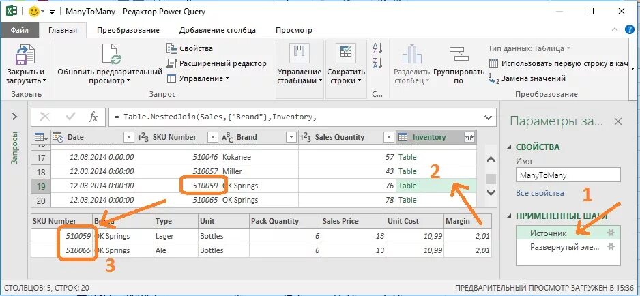Open the Все свойства link
The width and height of the screenshot is (640, 296).
[x=540, y=193]
